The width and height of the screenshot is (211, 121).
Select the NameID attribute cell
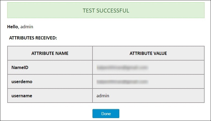(x=50, y=67)
